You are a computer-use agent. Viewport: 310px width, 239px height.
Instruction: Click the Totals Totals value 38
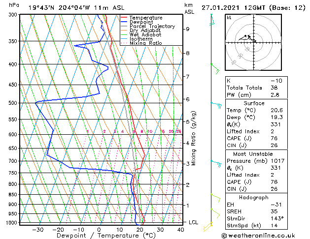[274, 88]
